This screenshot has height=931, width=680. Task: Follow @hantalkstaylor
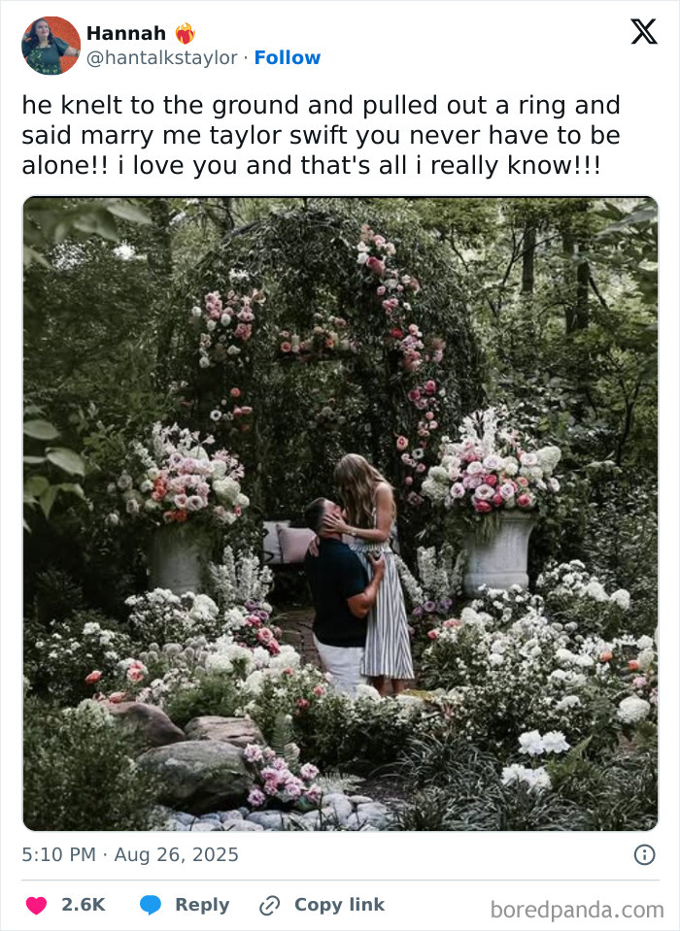click(288, 57)
